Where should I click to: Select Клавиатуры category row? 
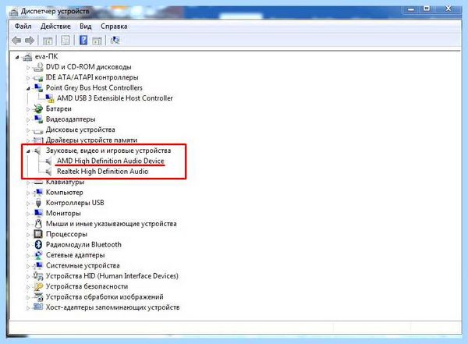pos(65,182)
